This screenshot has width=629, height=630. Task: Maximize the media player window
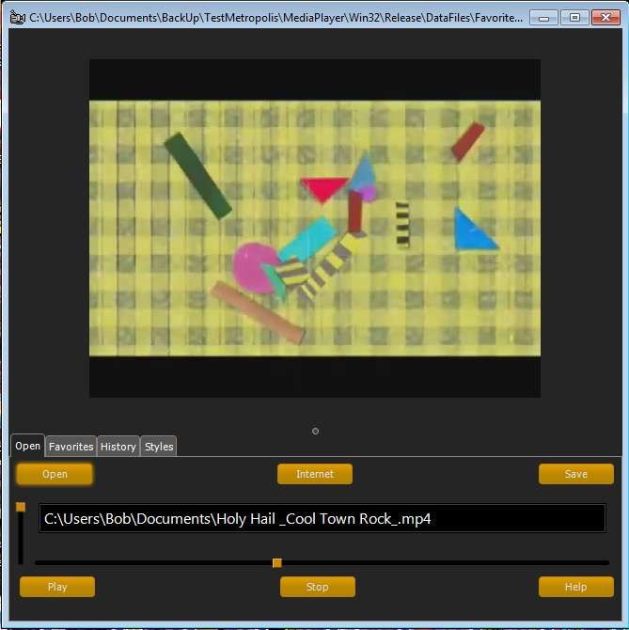[x=574, y=18]
